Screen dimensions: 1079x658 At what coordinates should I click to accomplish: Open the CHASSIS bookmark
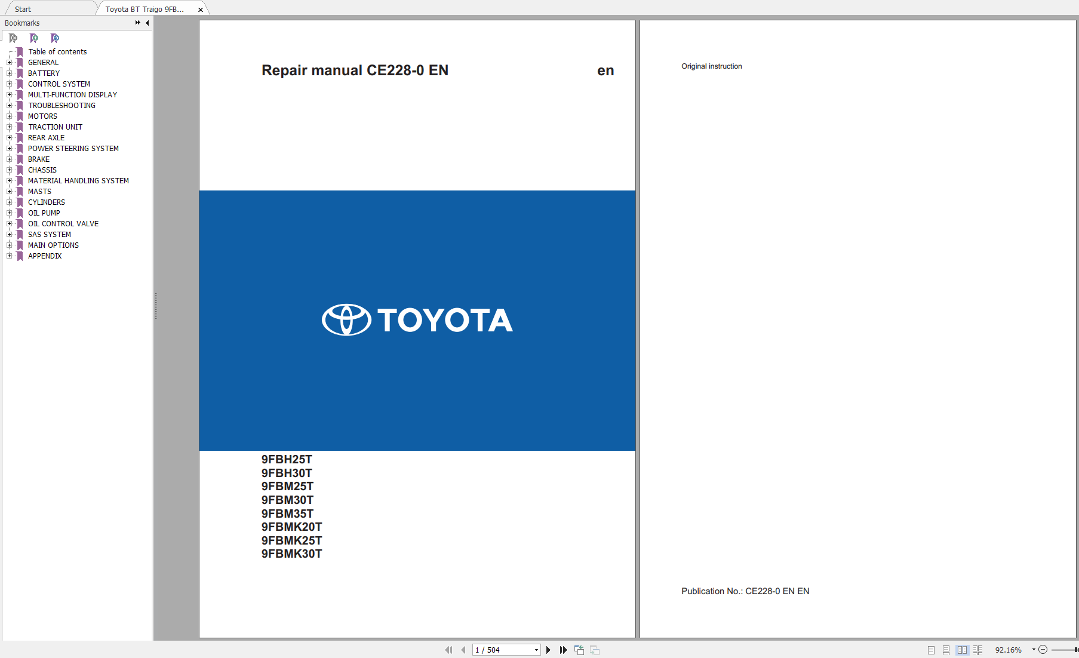coord(42,170)
